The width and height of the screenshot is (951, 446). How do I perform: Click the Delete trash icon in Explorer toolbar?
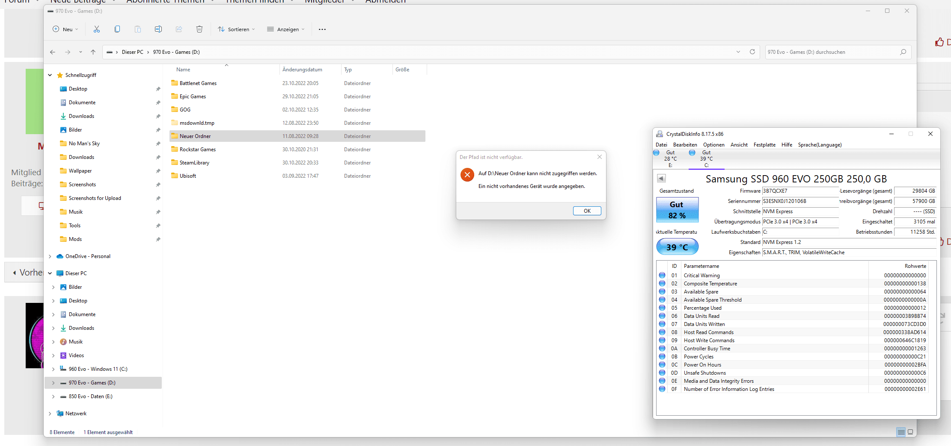coord(199,29)
